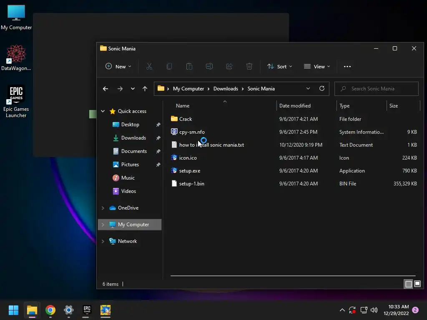This screenshot has height=320, width=427.
Task: Open the See more ellipsis menu
Action: point(347,66)
